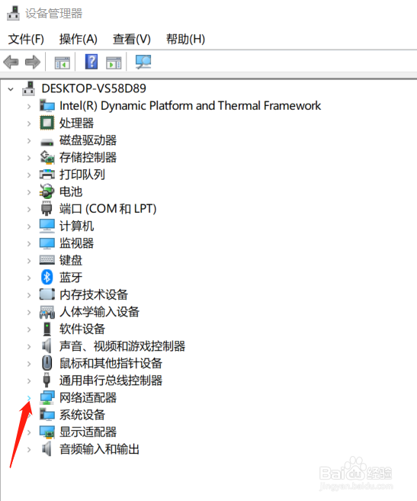The height and width of the screenshot is (501, 417).
Task: Expand the 音频输入和输出 node
Action: point(29,450)
